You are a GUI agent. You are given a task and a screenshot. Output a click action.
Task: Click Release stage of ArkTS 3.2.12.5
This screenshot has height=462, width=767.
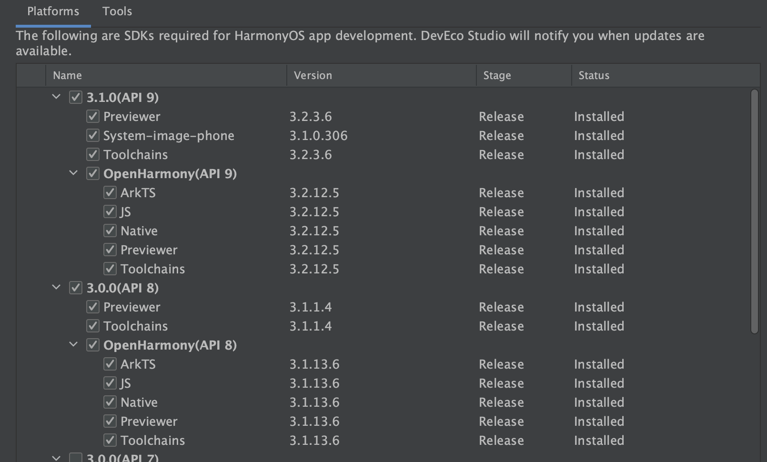click(501, 193)
